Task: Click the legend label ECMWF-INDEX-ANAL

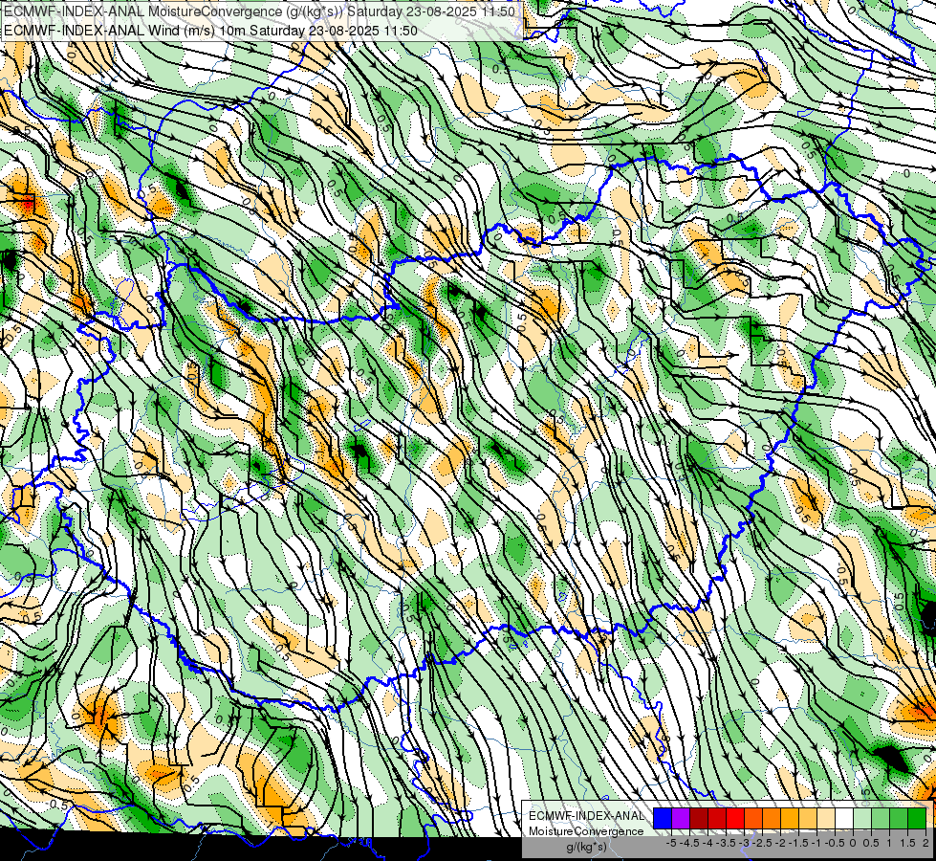Action: point(587,816)
